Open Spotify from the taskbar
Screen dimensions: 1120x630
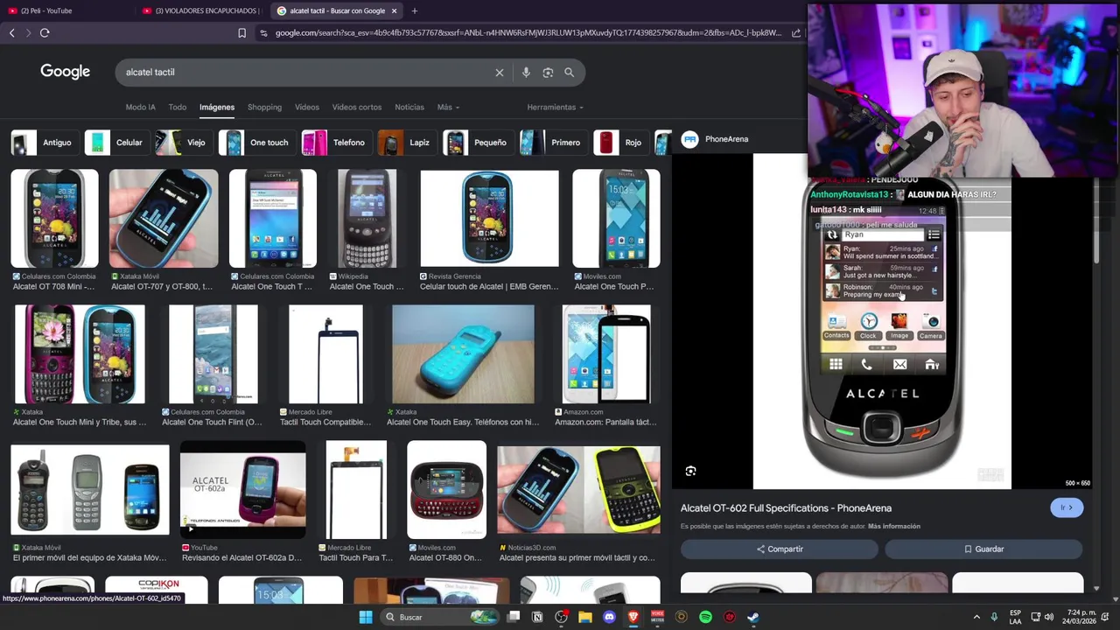pyautogui.click(x=705, y=617)
